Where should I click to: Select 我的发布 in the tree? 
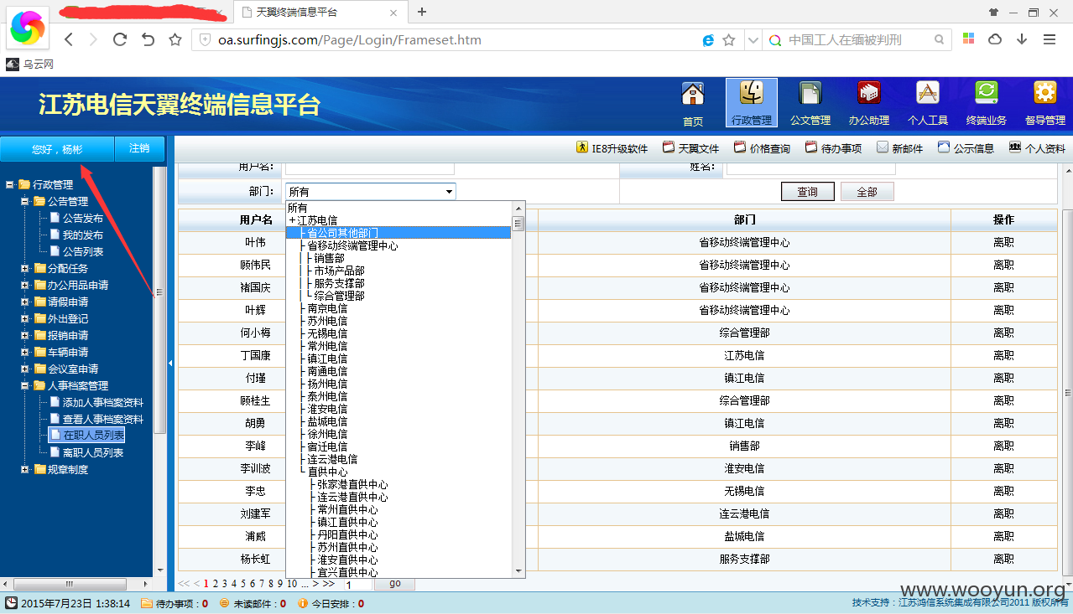(83, 235)
